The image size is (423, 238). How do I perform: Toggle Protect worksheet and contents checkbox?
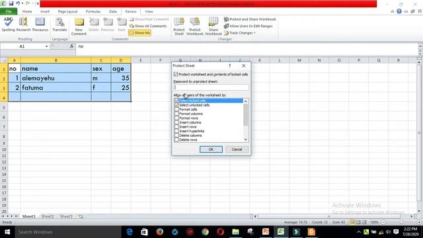click(176, 74)
